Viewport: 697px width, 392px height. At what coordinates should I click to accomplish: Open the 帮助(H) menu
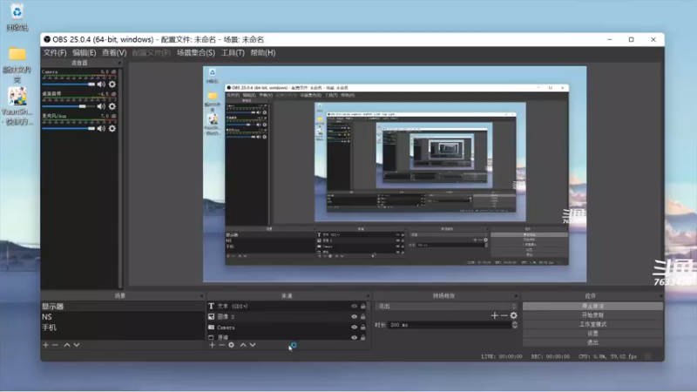(x=263, y=52)
